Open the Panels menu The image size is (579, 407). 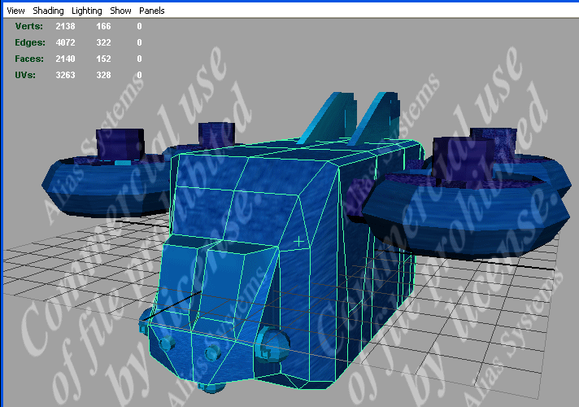152,11
